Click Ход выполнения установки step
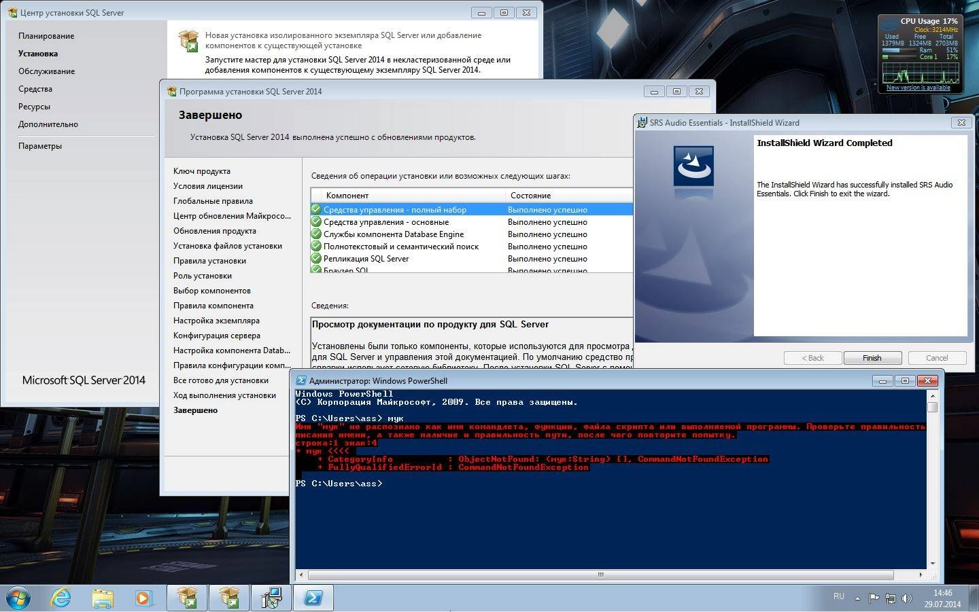This screenshot has height=612, width=979. pos(224,395)
